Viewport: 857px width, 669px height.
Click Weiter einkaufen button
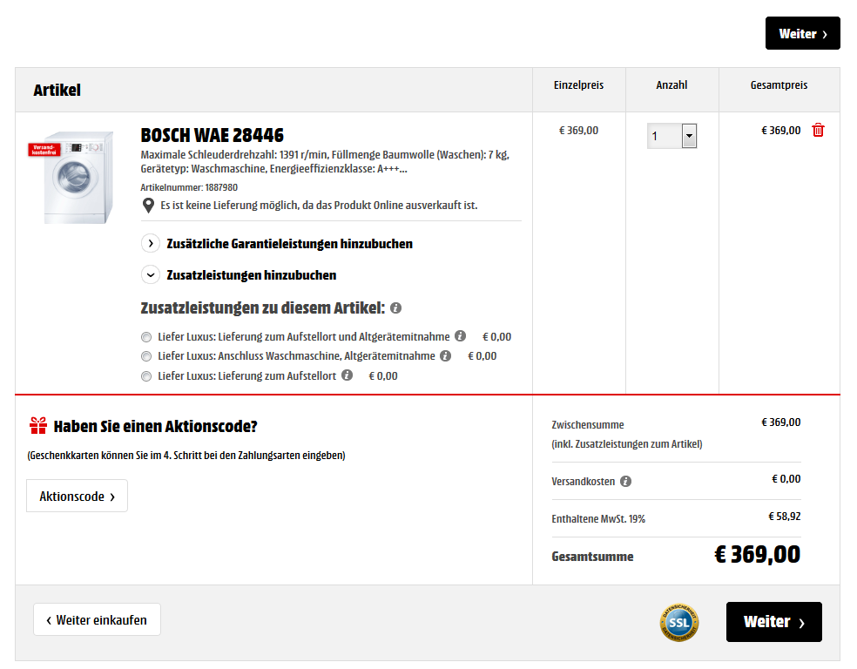coord(97,620)
